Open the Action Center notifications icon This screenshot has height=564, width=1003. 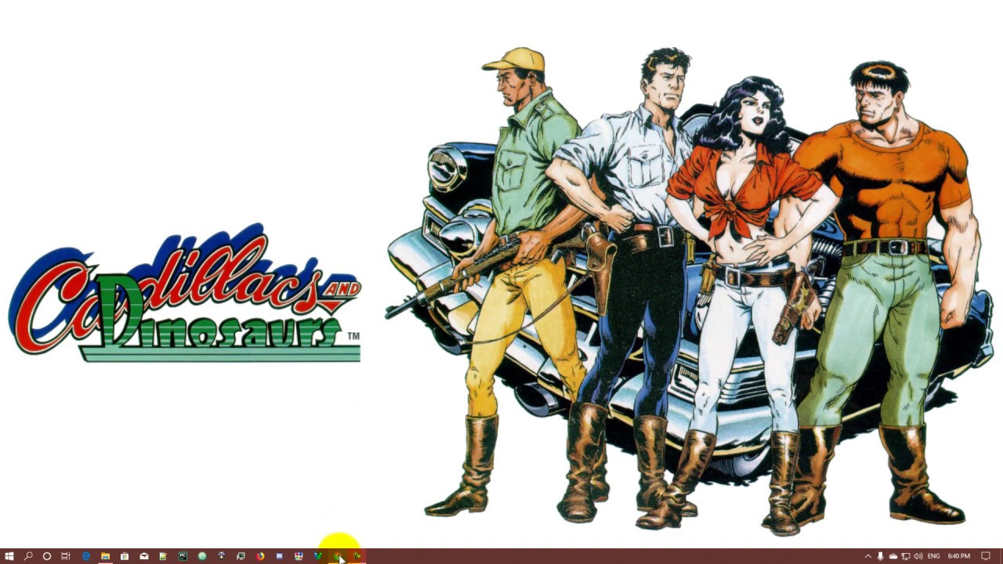point(986,556)
